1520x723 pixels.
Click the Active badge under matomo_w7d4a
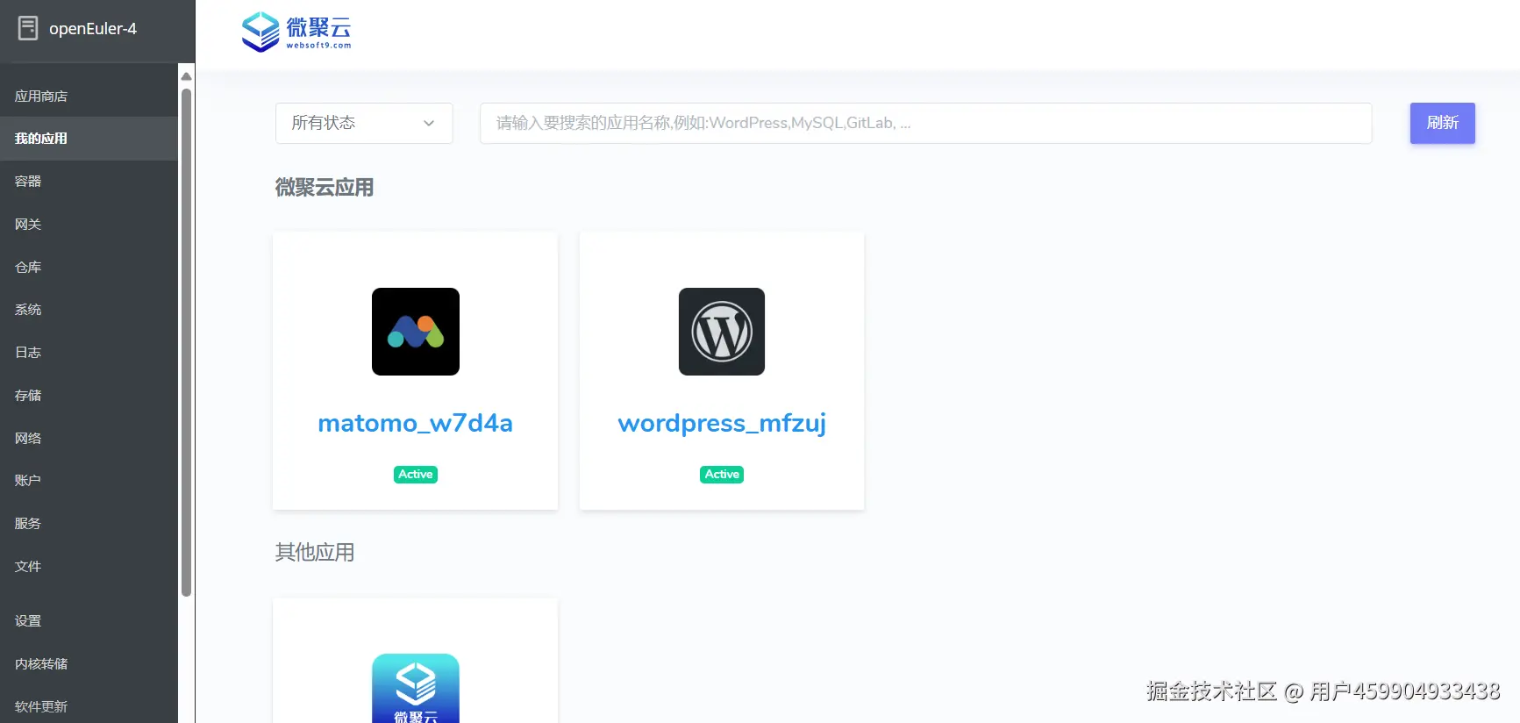click(x=416, y=475)
